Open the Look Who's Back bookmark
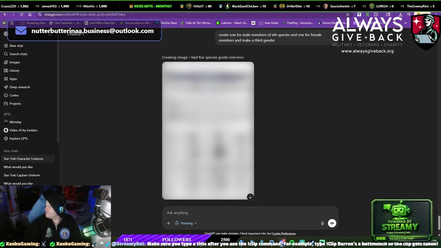Viewport: 441px width, 248px height. (x=100, y=23)
